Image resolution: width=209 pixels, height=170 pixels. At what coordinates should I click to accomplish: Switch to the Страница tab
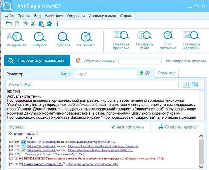[x=166, y=73]
